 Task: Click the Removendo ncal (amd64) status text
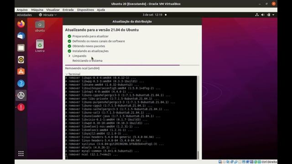(x=82, y=68)
